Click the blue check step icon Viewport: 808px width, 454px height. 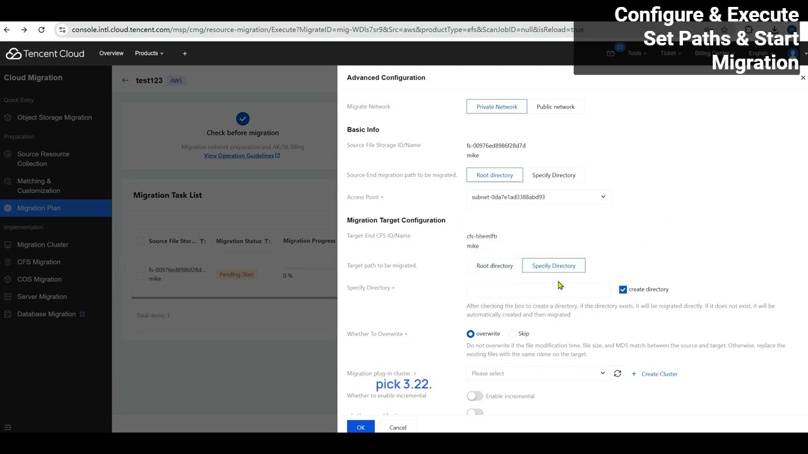tap(242, 119)
